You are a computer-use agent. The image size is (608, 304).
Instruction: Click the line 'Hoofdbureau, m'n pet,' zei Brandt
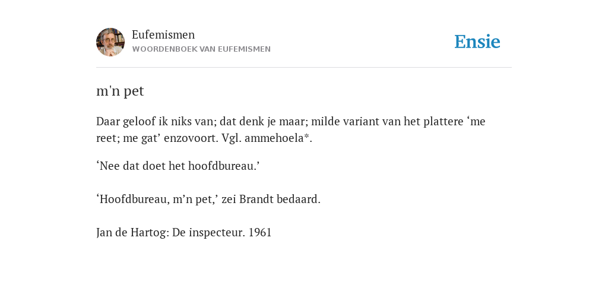point(208,199)
